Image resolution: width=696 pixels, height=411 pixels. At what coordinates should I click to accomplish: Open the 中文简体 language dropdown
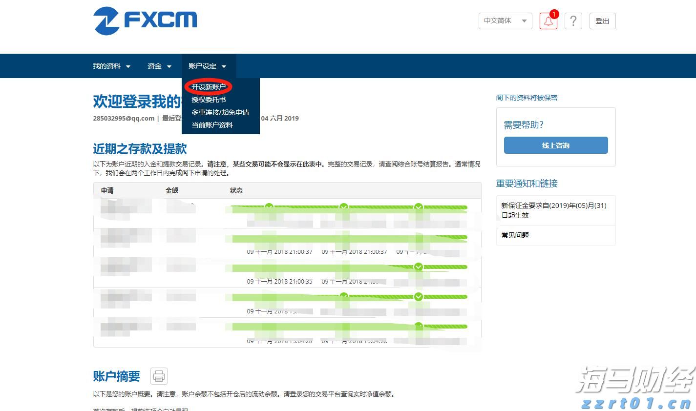[505, 21]
